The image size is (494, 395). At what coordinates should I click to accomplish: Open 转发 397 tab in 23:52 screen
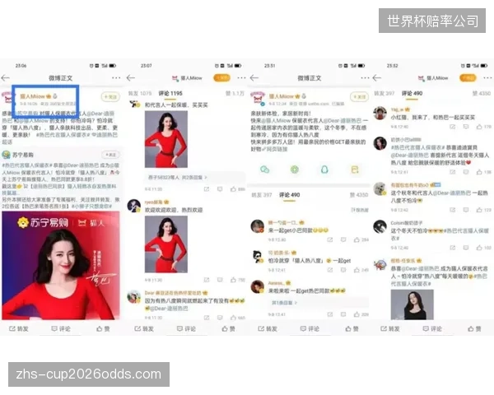tap(384, 93)
